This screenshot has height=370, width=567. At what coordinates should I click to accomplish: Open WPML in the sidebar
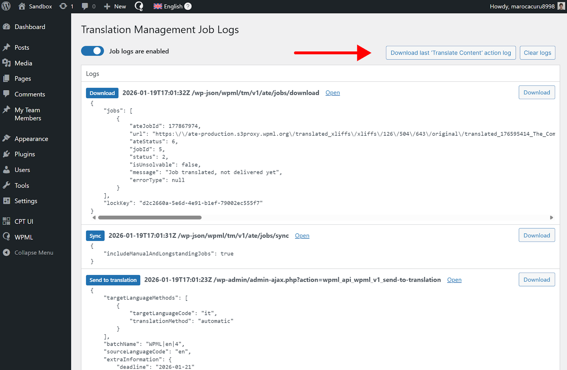click(x=23, y=237)
